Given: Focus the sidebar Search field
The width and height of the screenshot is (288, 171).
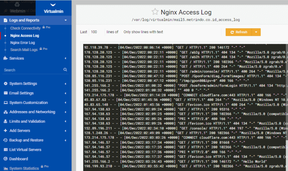Looking at the screenshot, I should tap(33, 70).
